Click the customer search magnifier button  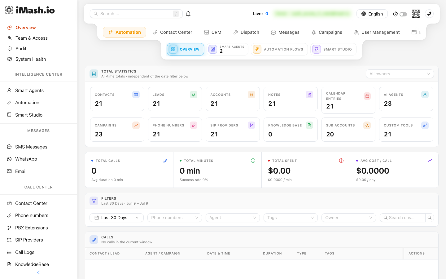click(x=430, y=218)
